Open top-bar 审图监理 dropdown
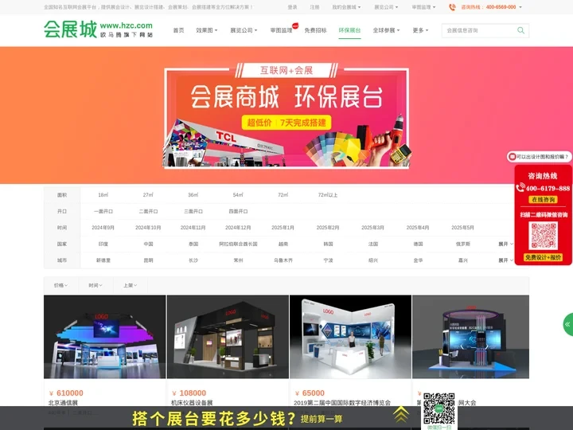 click(x=423, y=7)
